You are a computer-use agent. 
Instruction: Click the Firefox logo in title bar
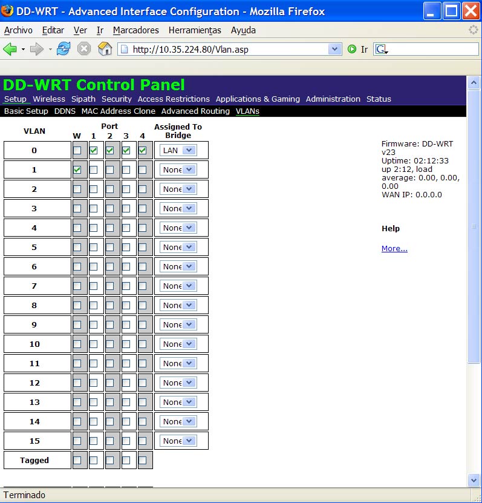pos(8,12)
